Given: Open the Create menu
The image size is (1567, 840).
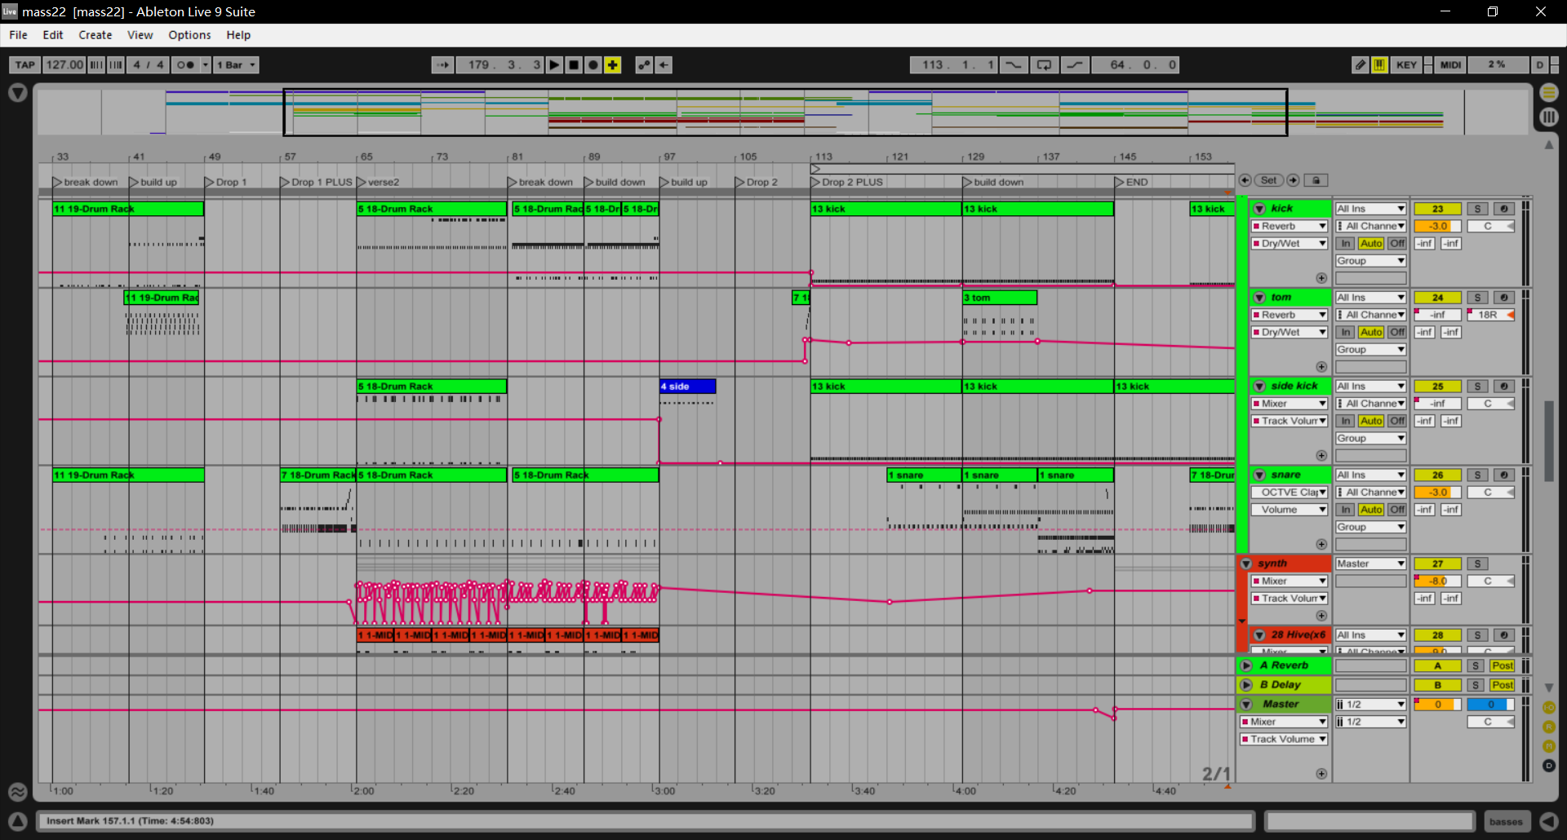Looking at the screenshot, I should coord(95,35).
